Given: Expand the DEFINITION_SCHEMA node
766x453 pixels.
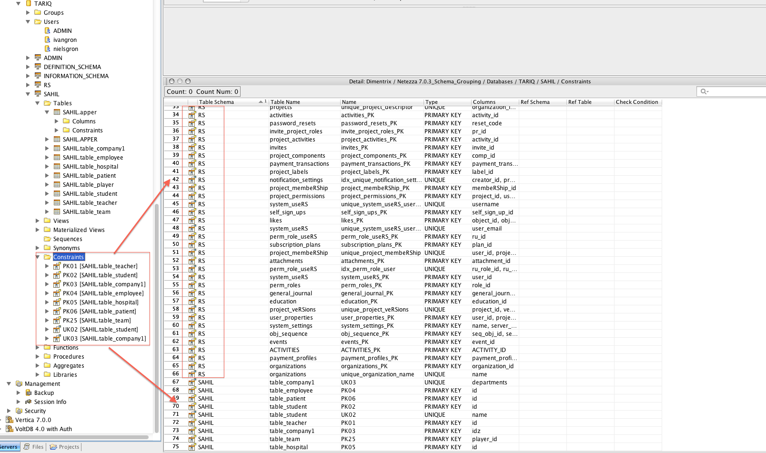Looking at the screenshot, I should click(x=28, y=67).
